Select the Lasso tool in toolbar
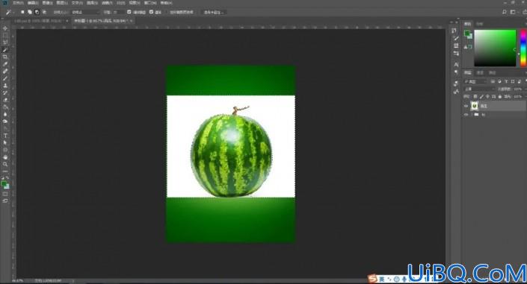The image size is (527, 284). tap(5, 42)
